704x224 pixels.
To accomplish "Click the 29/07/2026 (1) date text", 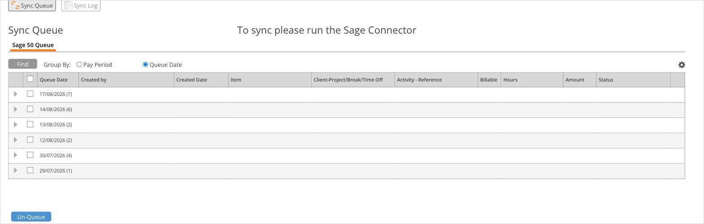I will pyautogui.click(x=56, y=171).
